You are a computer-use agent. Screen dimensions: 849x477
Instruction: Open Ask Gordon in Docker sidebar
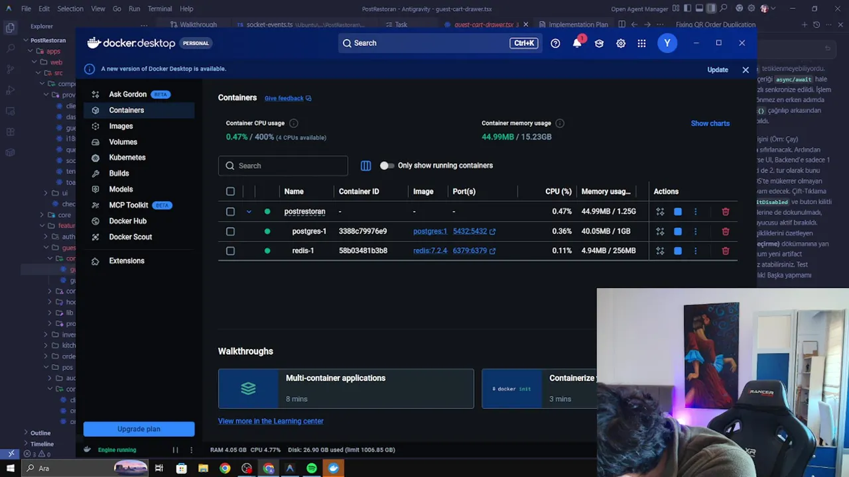[x=139, y=94]
